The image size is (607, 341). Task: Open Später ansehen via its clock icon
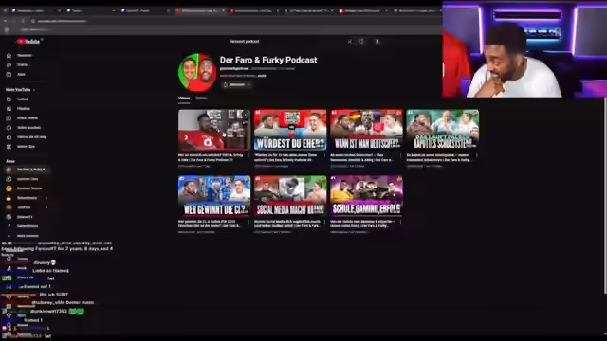coord(9,128)
